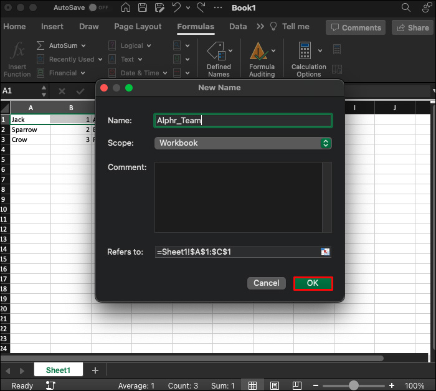
Task: Click the Undo arrow icon
Action: tap(176, 8)
